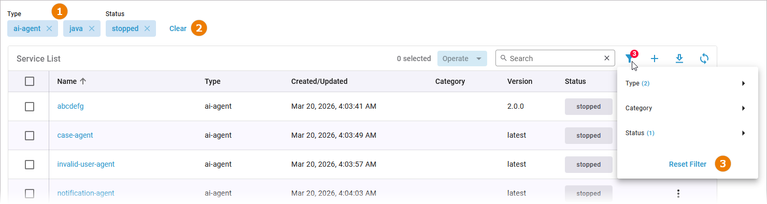Click the Clear filters link
Viewport: 767px width, 204px height.
178,28
